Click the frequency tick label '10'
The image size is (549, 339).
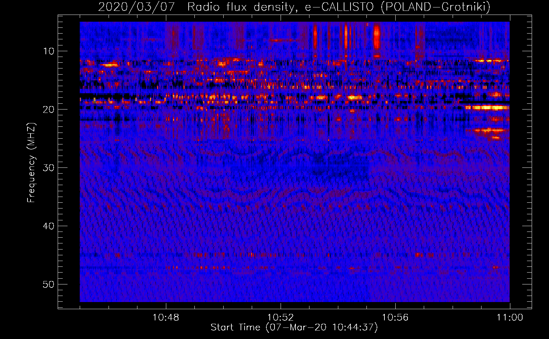[49, 51]
